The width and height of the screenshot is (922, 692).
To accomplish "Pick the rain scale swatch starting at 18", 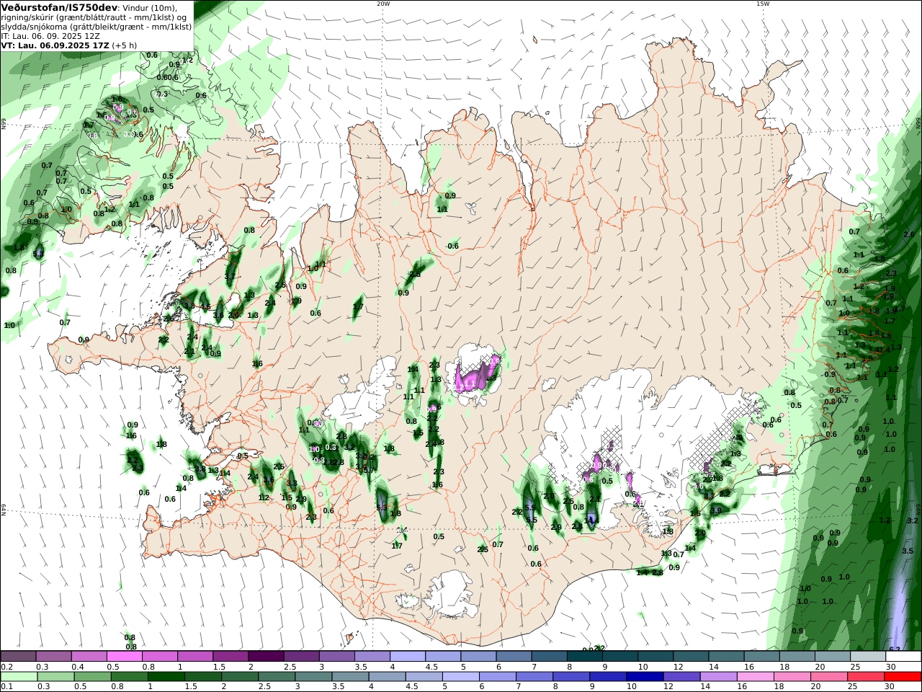I will tap(792, 677).
